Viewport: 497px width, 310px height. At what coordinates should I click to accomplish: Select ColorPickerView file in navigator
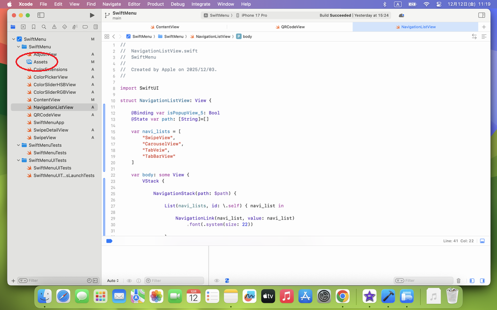coord(50,77)
